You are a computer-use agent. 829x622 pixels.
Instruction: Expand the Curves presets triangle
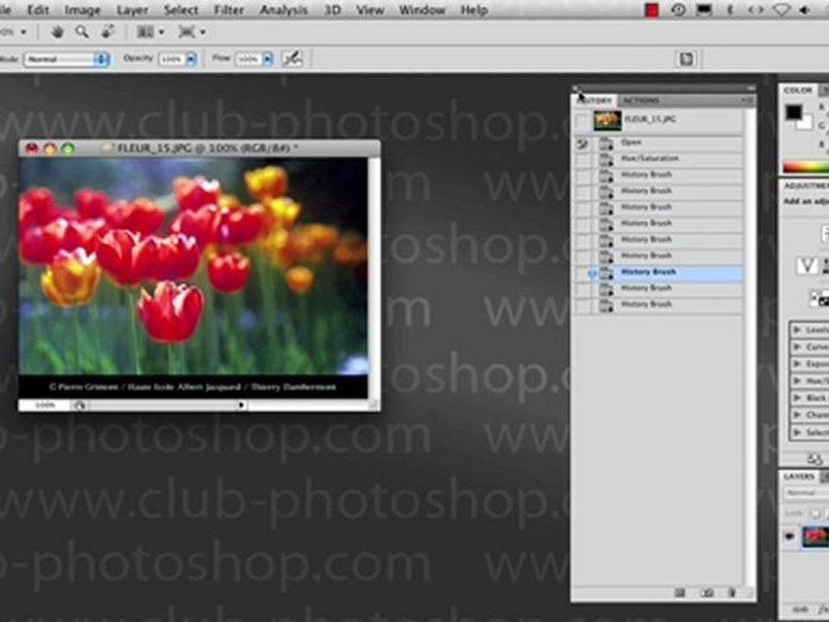pyautogui.click(x=797, y=347)
